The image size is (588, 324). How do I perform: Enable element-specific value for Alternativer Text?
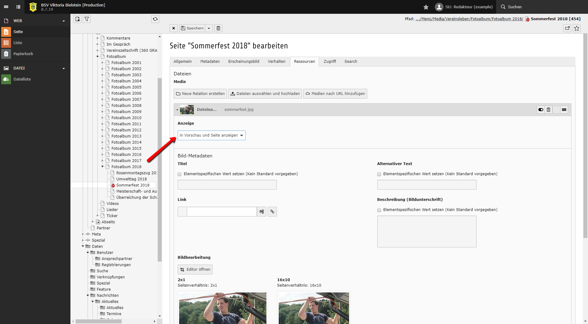(379, 174)
